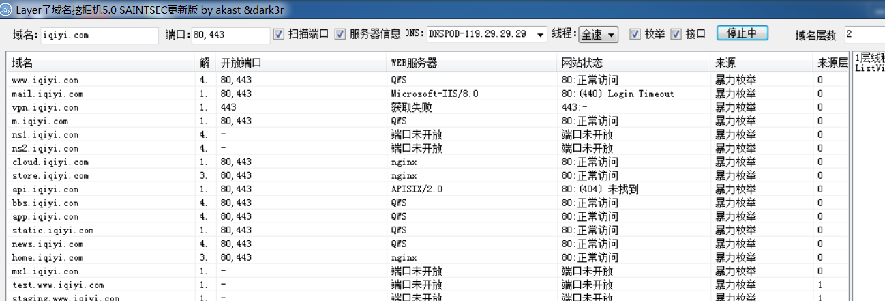Select the app.iqiyi.com row
Viewport: 885px width, 301px height.
[x=427, y=216]
